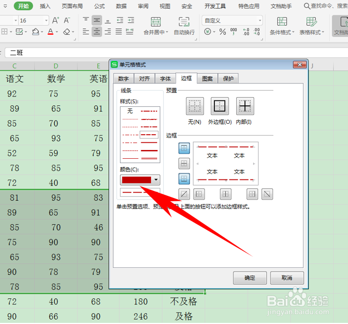The height and width of the screenshot is (324, 348).
Task: Align cell text to the left
Action: (86, 32)
